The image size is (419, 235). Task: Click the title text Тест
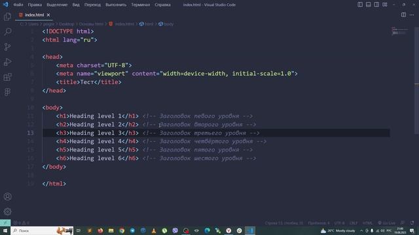point(87,82)
